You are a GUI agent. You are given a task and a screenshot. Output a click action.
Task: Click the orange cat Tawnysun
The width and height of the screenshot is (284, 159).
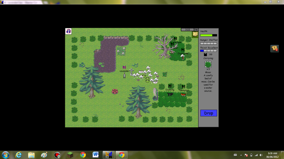tap(183, 95)
